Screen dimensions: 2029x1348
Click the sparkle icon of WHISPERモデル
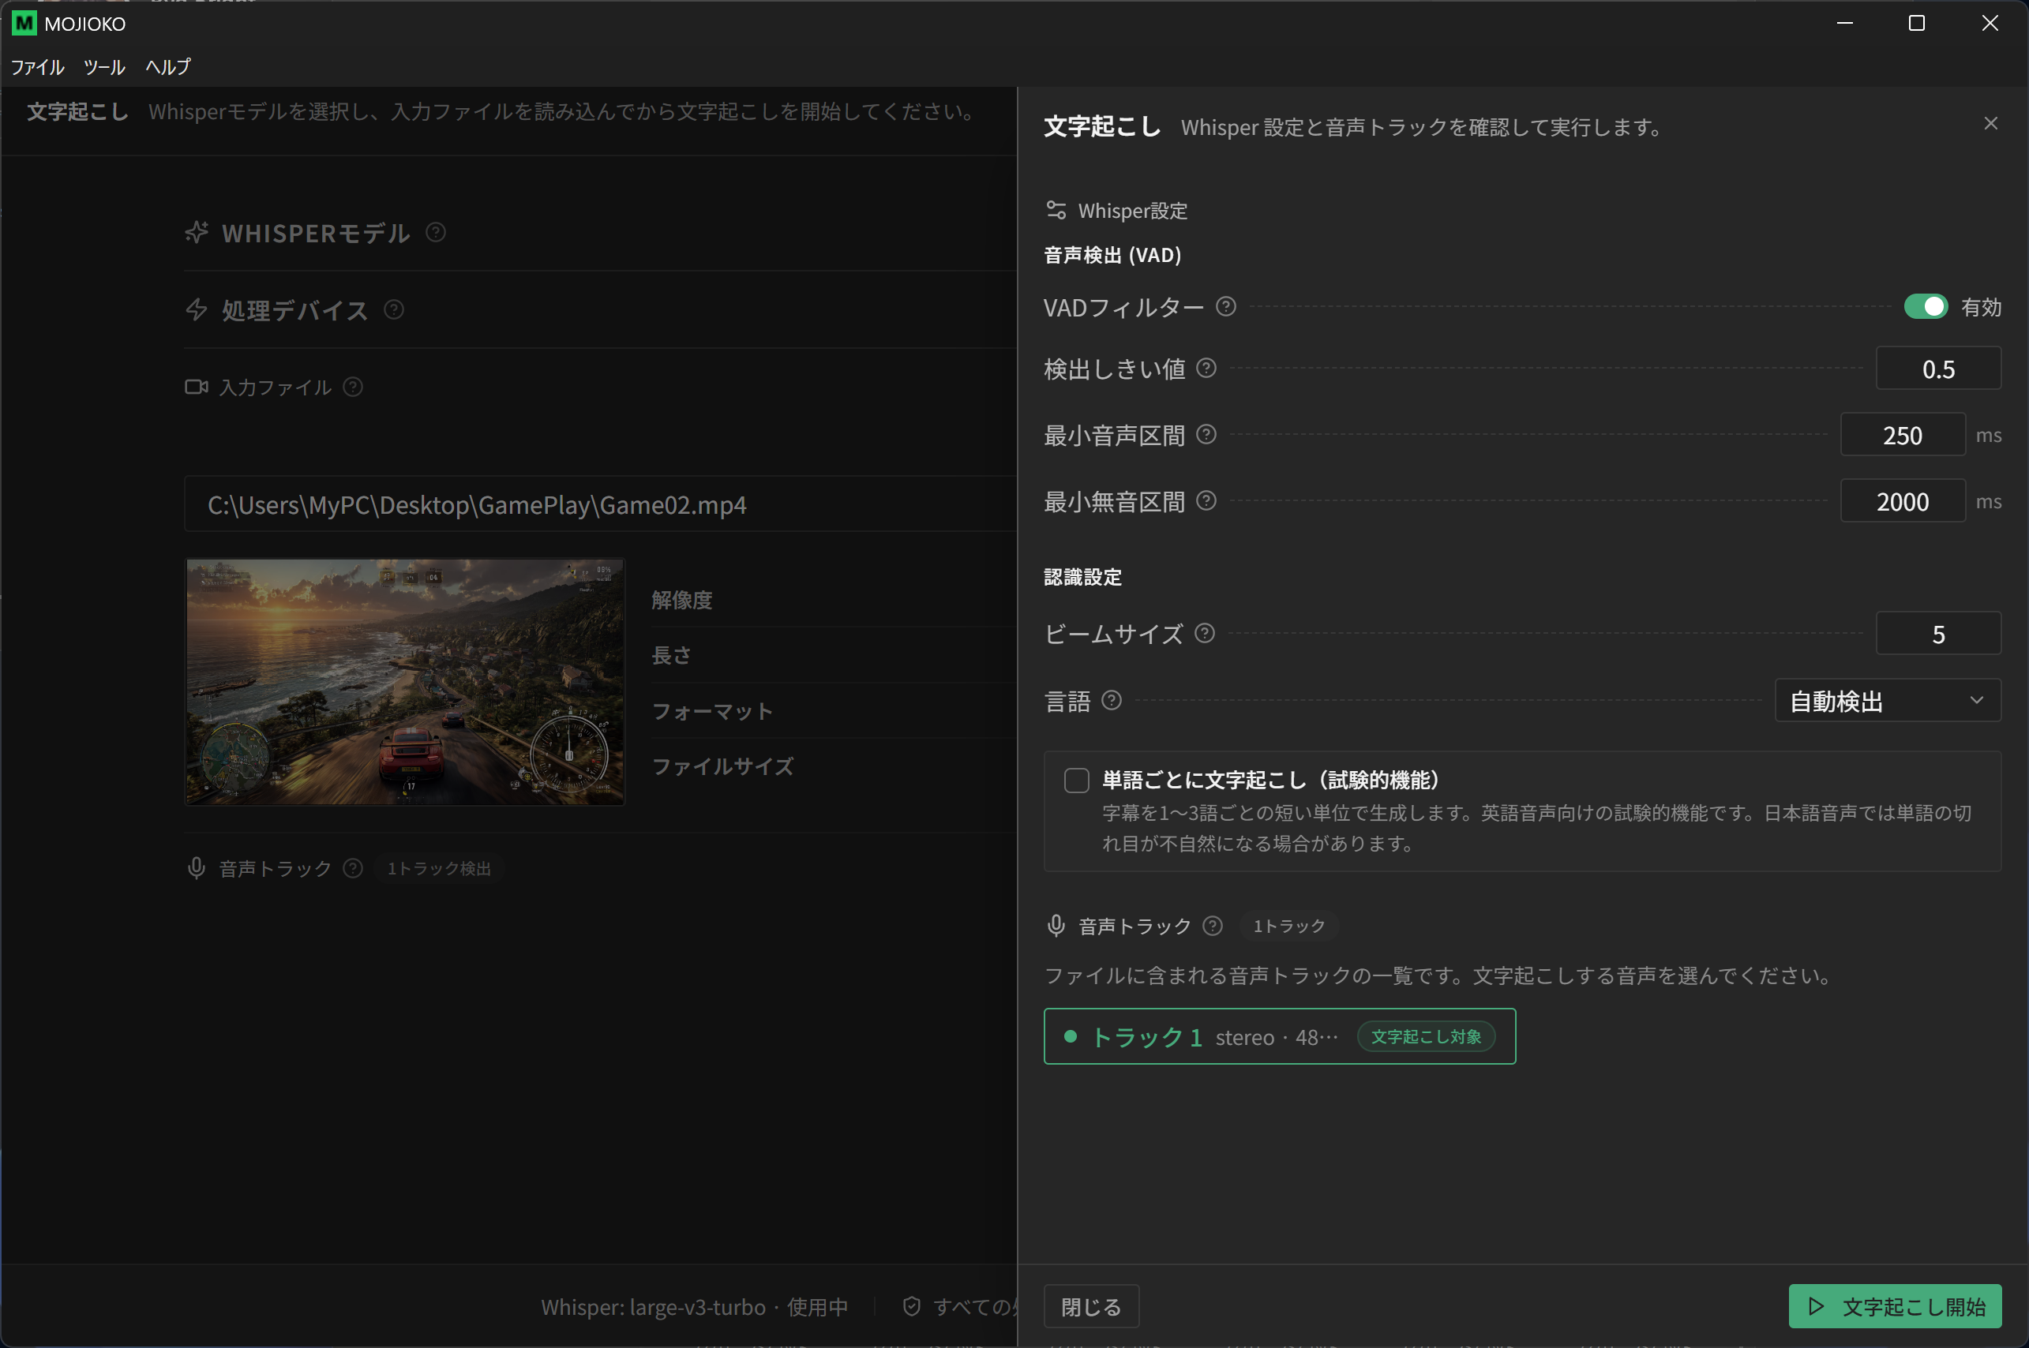click(197, 232)
